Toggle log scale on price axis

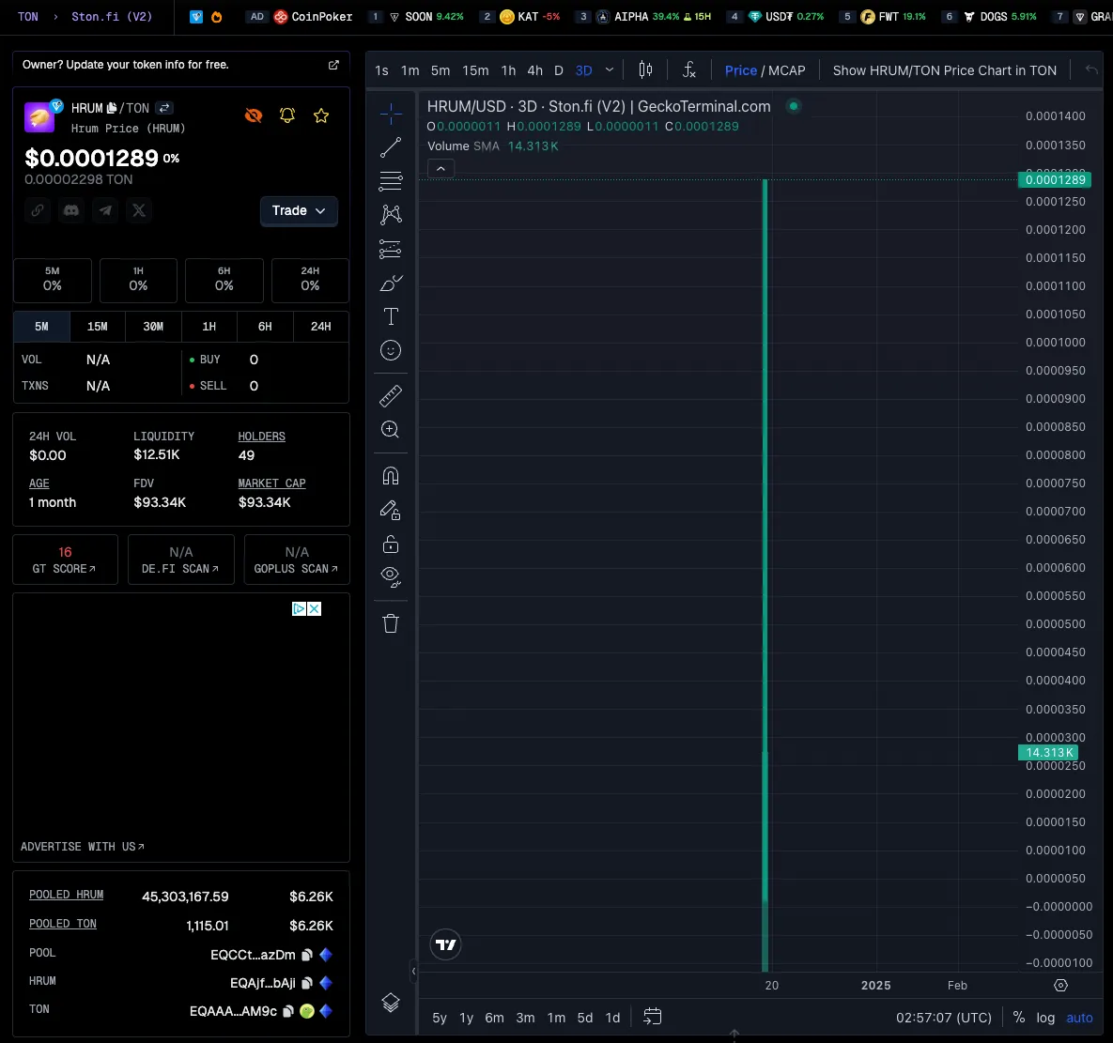pos(1044,1018)
